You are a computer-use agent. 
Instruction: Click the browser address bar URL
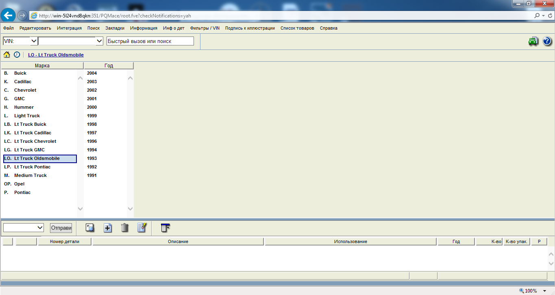(x=115, y=16)
